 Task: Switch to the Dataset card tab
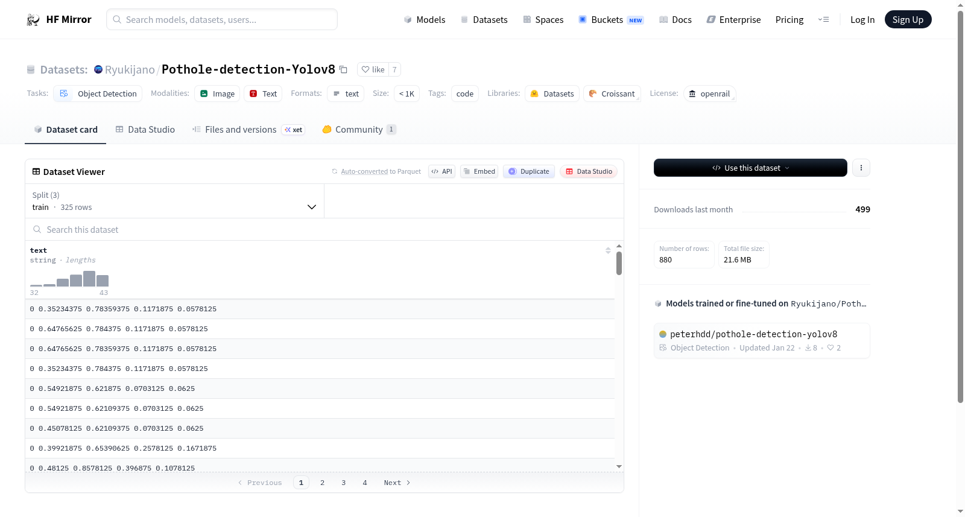click(x=66, y=130)
